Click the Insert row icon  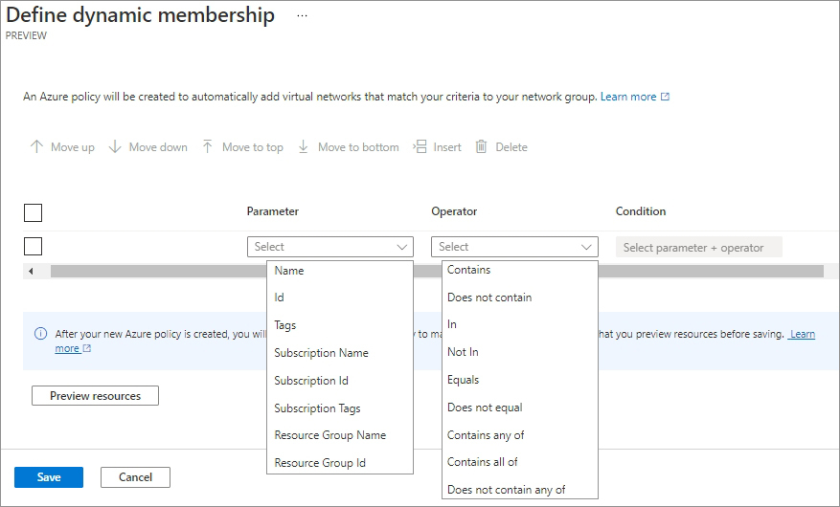click(420, 147)
